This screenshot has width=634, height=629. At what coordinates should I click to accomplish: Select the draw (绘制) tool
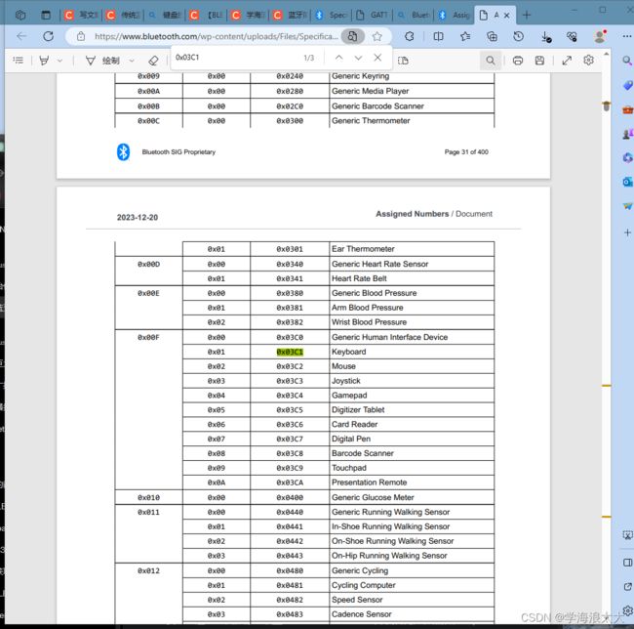[x=102, y=61]
